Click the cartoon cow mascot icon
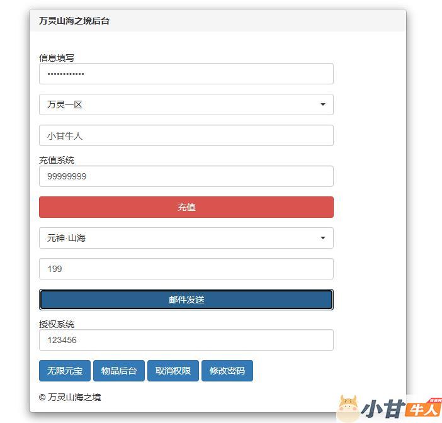The width and height of the screenshot is (442, 423). [348, 409]
